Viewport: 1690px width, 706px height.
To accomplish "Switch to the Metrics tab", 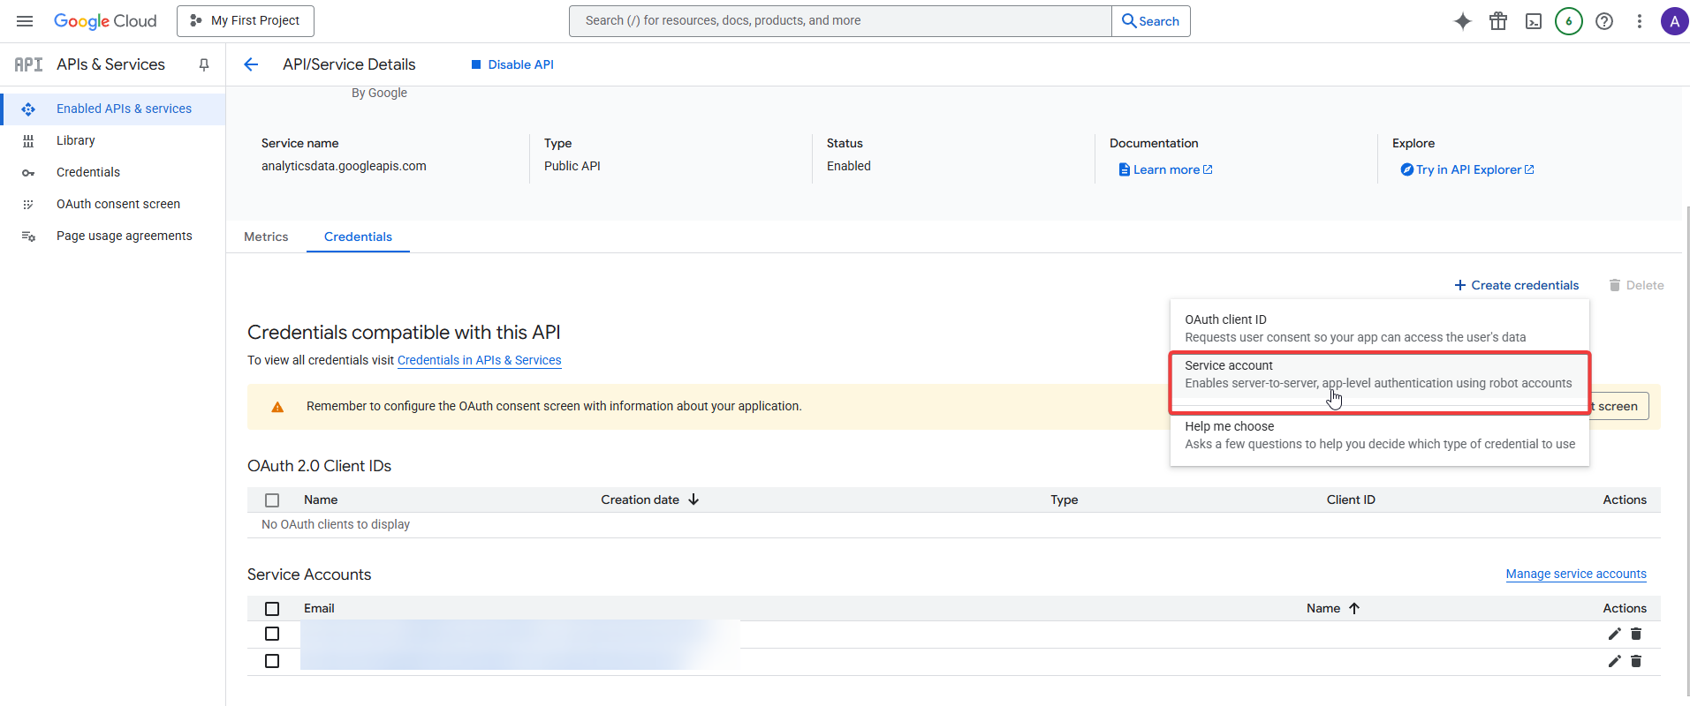I will click(266, 237).
